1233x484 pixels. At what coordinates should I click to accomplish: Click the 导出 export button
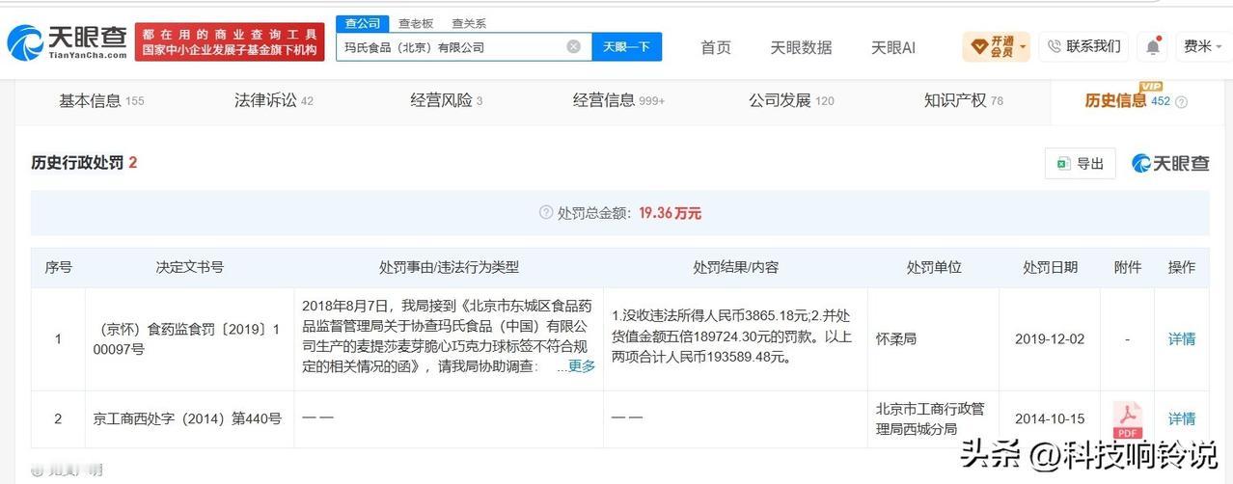(x=1081, y=164)
